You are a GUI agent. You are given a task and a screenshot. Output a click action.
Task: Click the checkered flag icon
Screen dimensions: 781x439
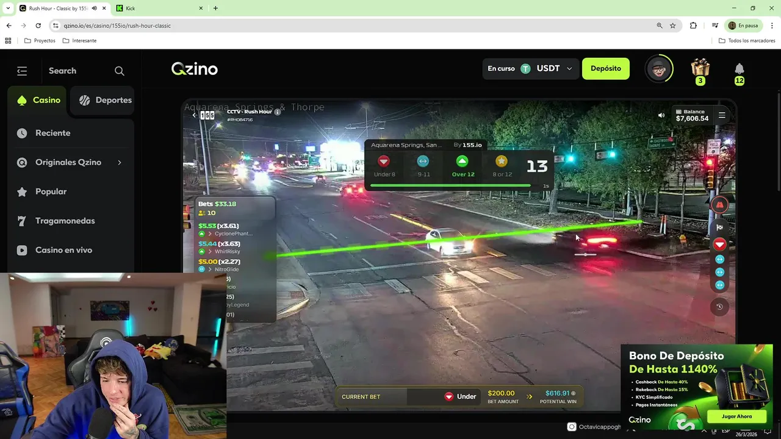click(720, 227)
